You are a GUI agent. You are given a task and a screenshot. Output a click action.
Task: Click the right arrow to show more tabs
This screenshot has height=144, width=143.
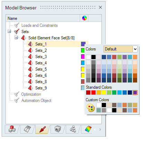[100, 129]
